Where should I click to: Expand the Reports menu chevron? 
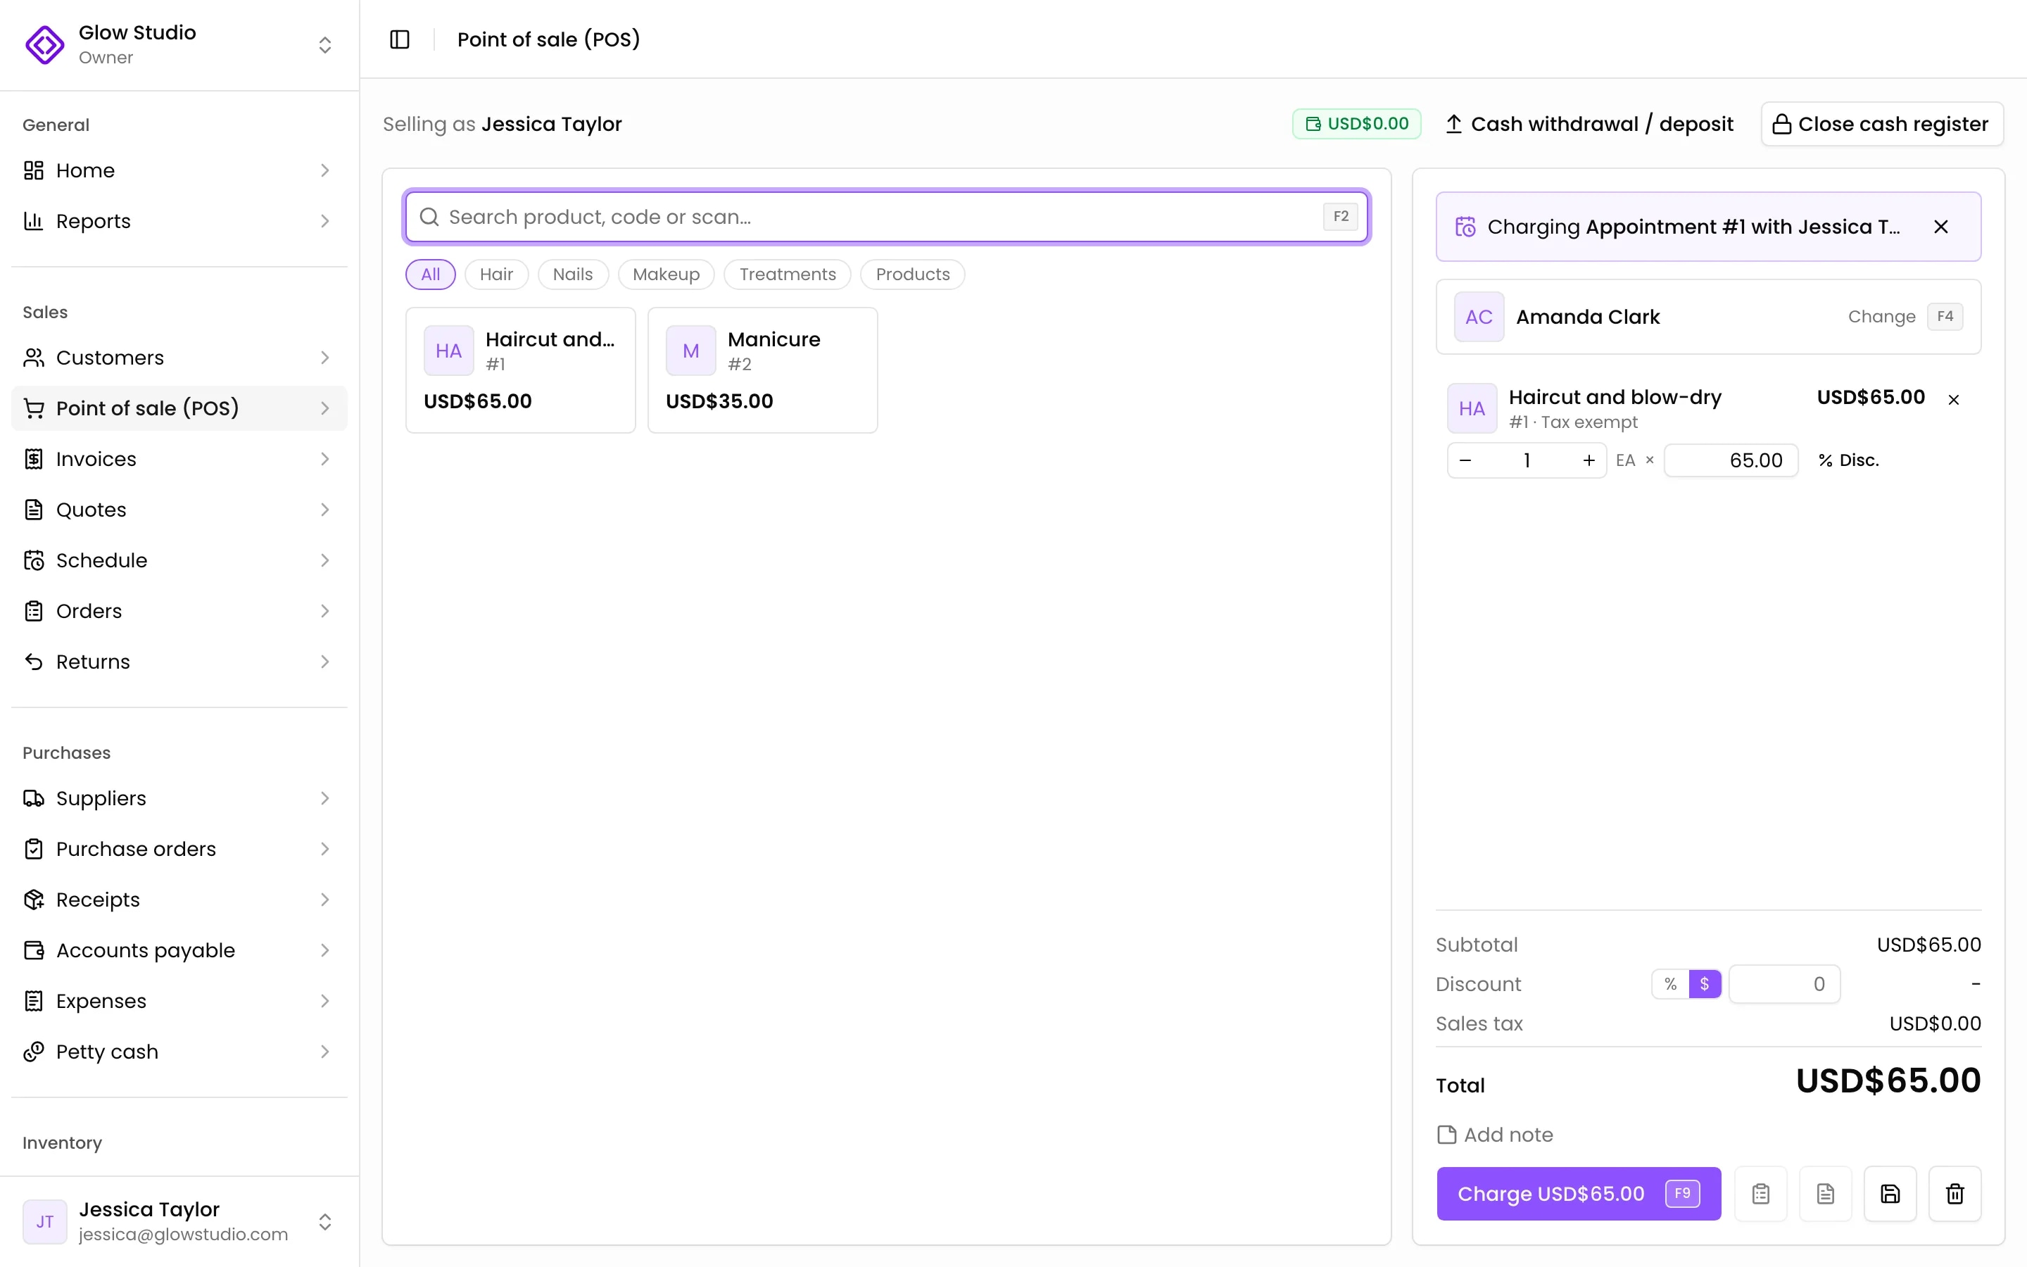coord(325,221)
